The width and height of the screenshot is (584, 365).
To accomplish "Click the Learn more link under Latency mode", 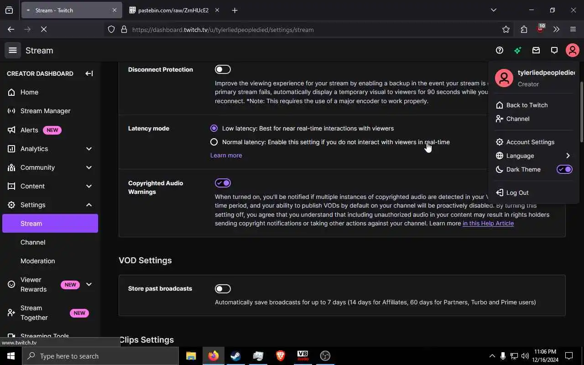I will coord(226,155).
